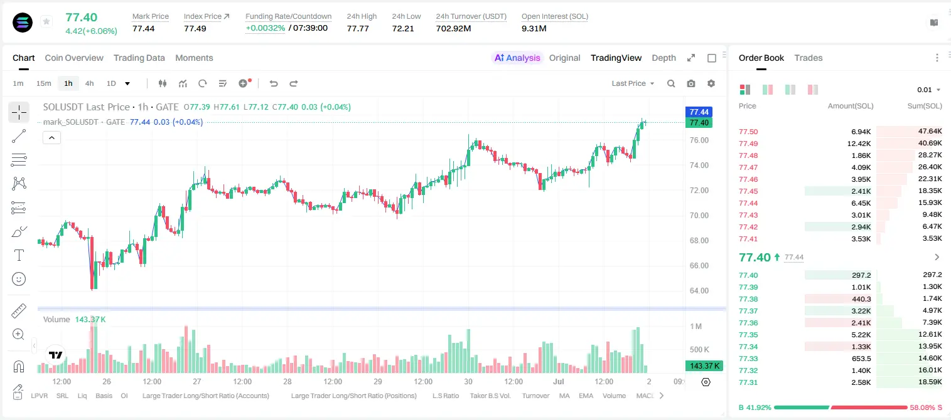
Task: Open chart settings gear icon
Action: point(711,83)
